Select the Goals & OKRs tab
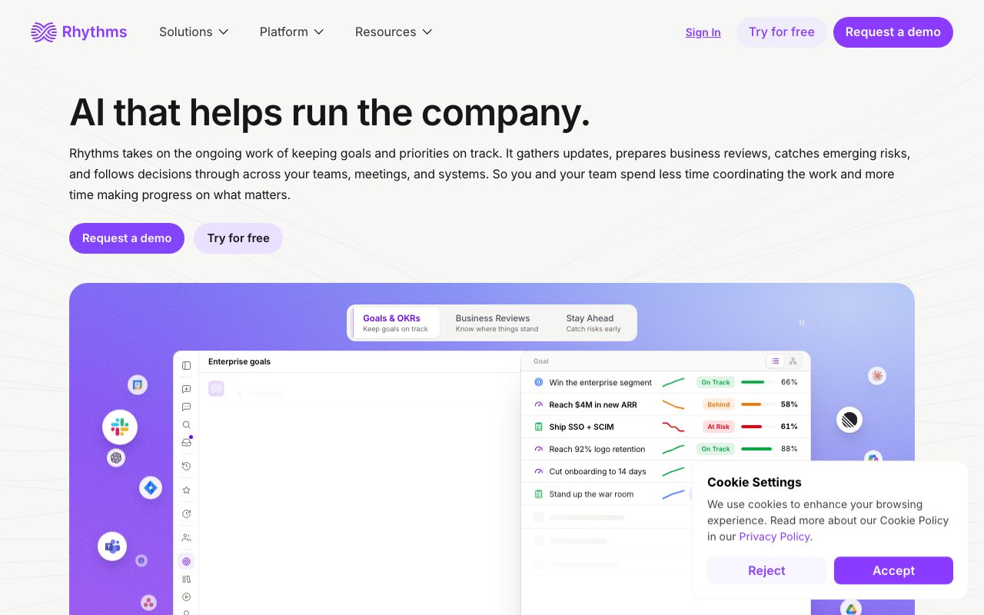 point(396,323)
